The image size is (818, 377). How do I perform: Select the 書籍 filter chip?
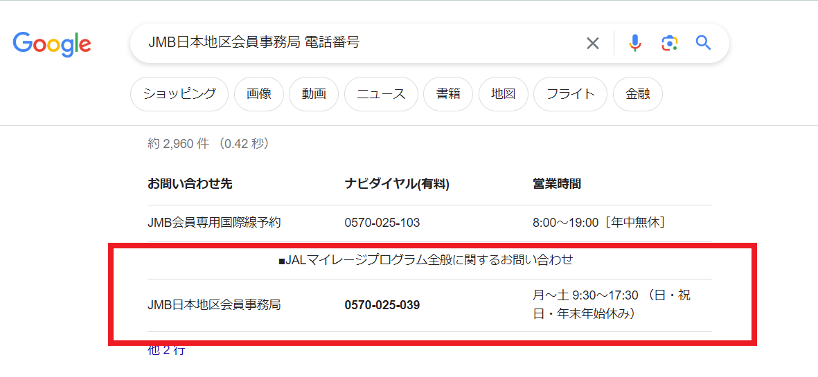coord(448,94)
